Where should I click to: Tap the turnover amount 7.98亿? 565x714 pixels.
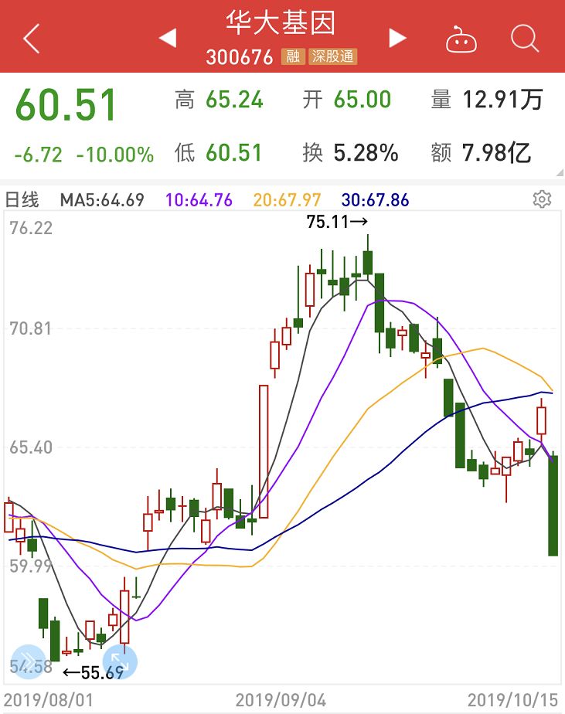point(497,152)
